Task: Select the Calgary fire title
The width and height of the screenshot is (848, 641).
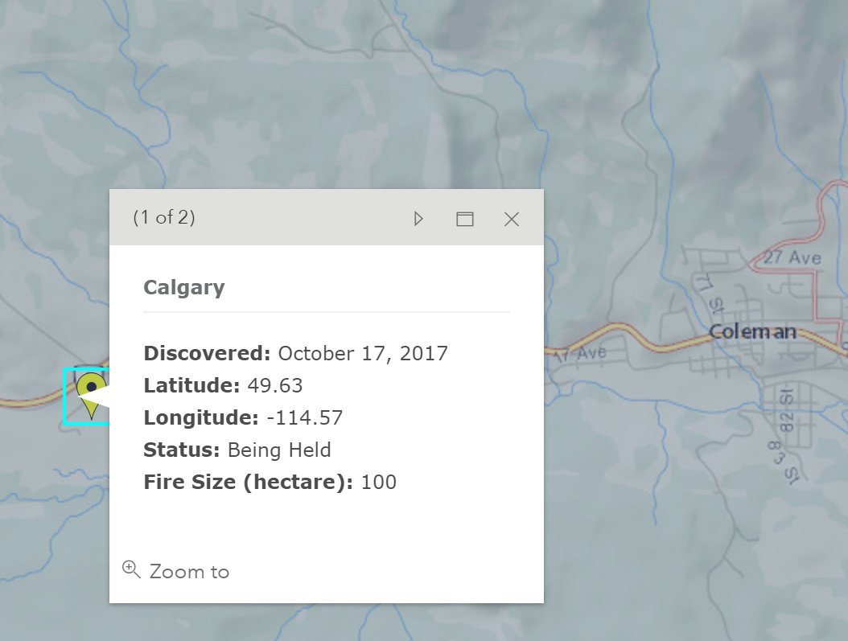Action: [184, 287]
